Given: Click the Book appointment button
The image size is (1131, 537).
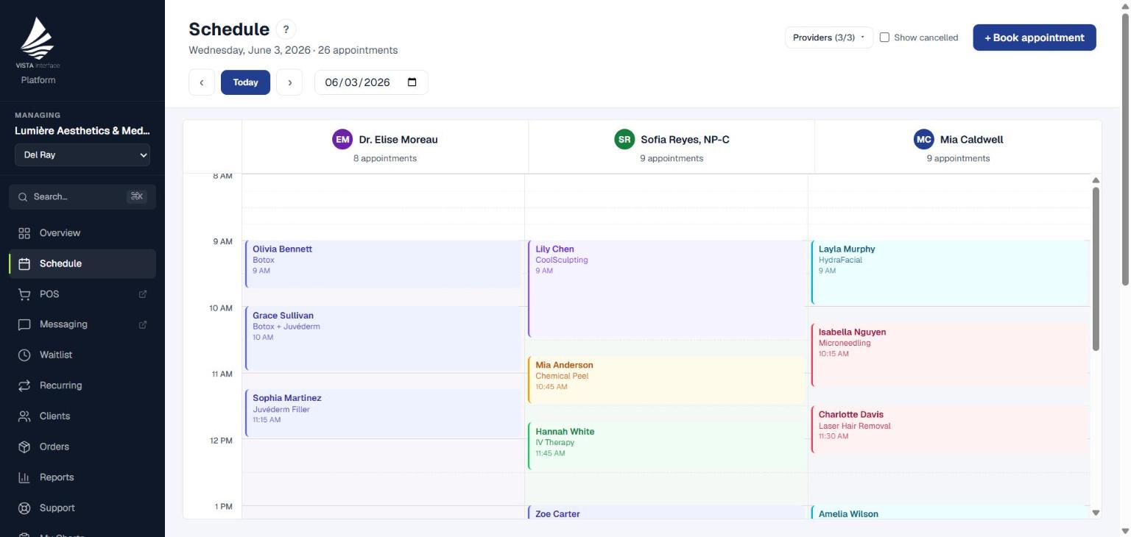Looking at the screenshot, I should [x=1035, y=38].
